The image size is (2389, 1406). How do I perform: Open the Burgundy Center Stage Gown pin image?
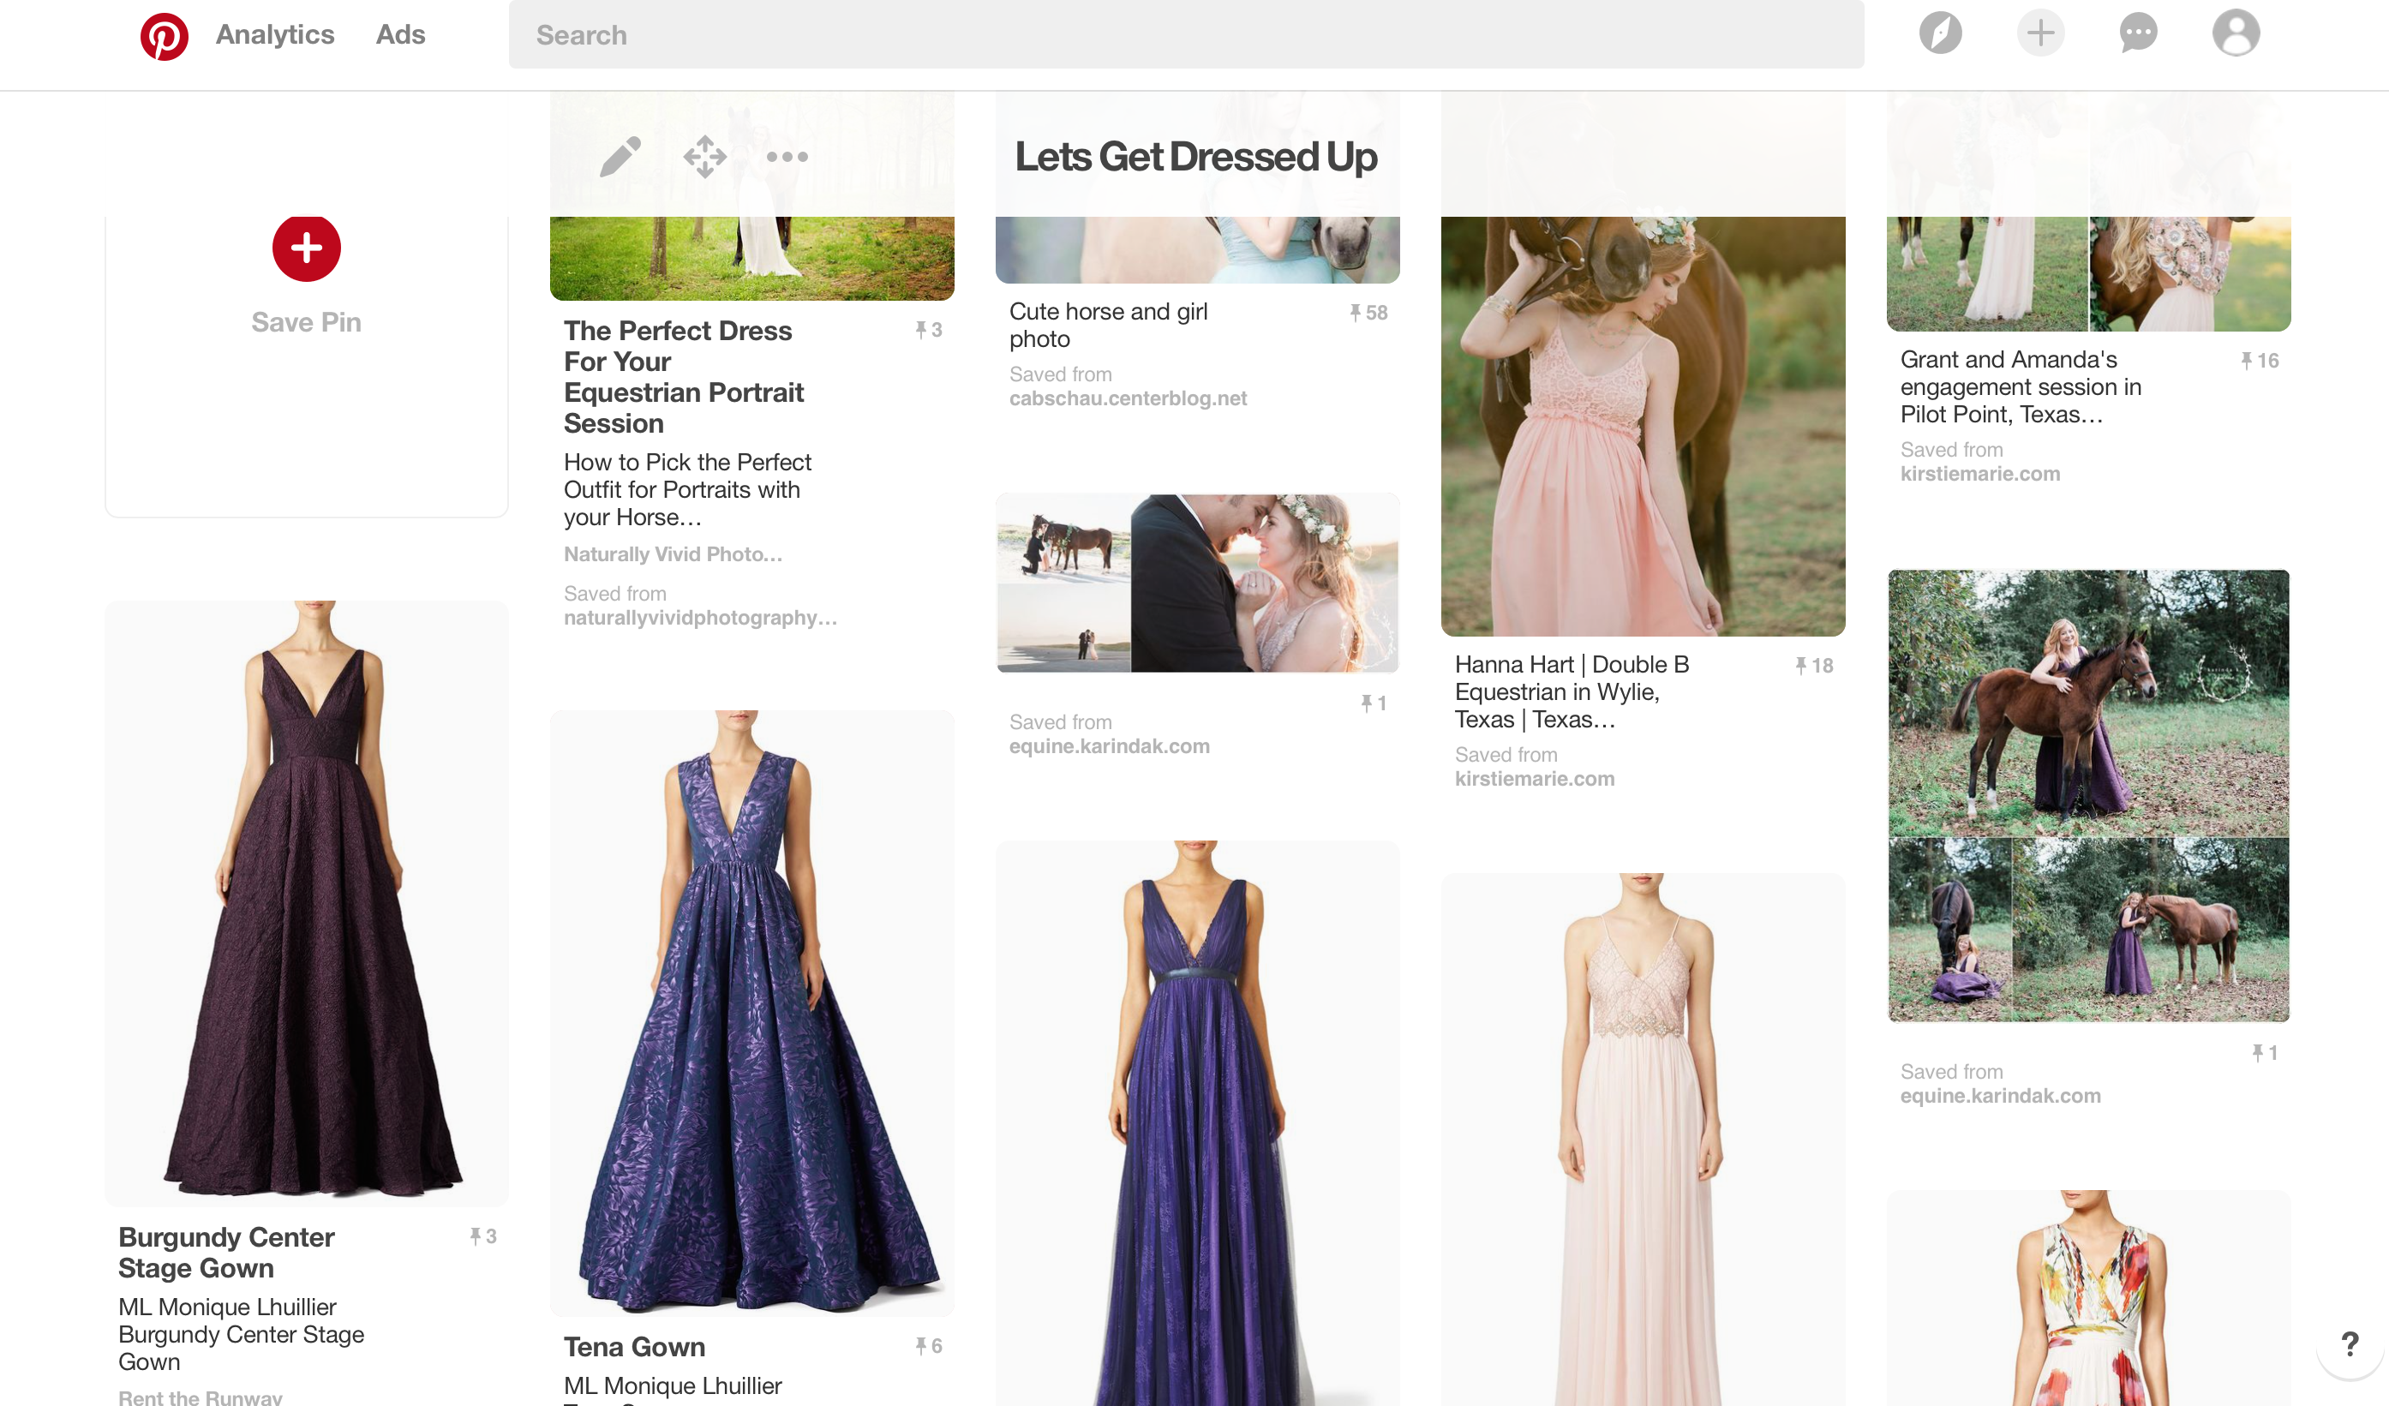[x=306, y=900]
